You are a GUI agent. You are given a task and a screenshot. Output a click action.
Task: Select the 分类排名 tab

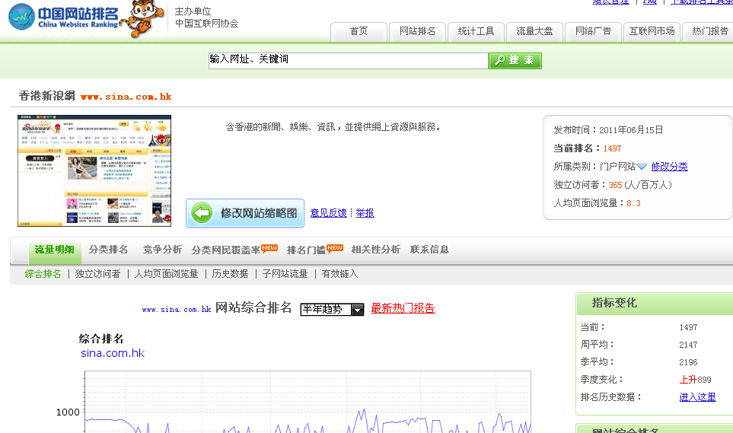point(108,250)
